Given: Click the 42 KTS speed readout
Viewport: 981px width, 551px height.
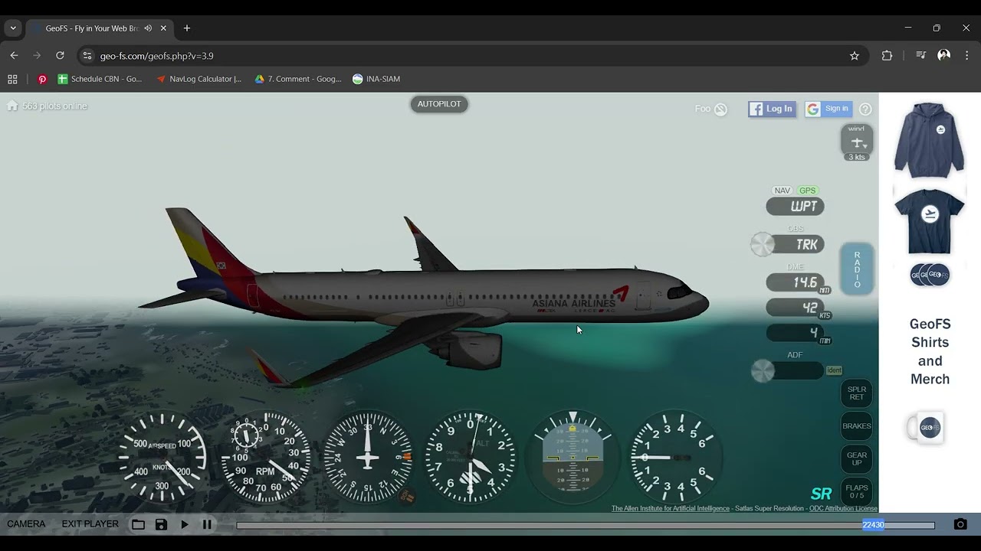Looking at the screenshot, I should [x=796, y=308].
